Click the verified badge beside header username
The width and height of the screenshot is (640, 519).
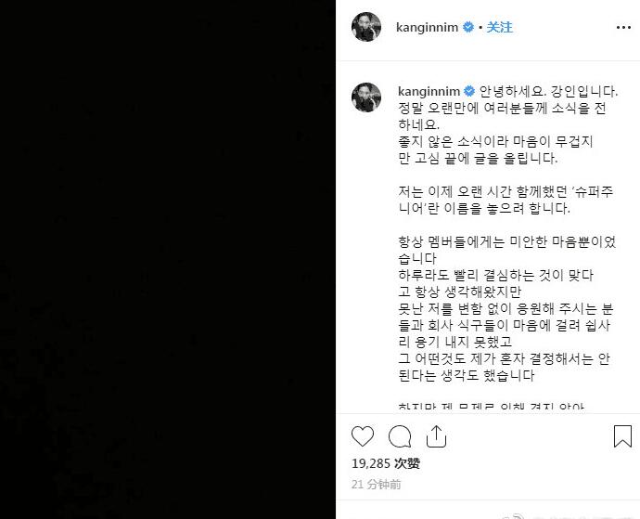pyautogui.click(x=468, y=27)
